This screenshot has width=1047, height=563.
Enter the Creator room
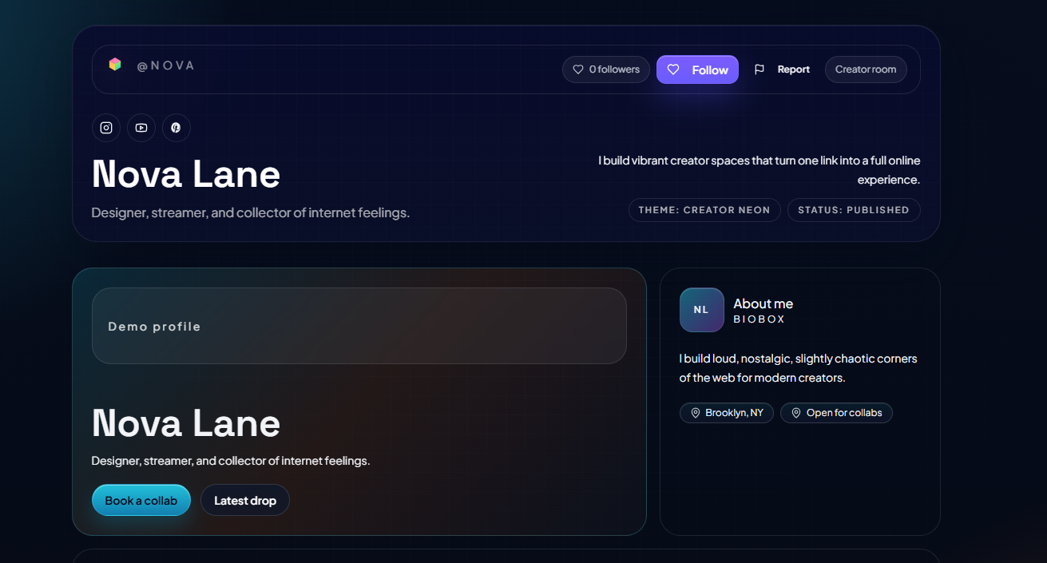866,69
